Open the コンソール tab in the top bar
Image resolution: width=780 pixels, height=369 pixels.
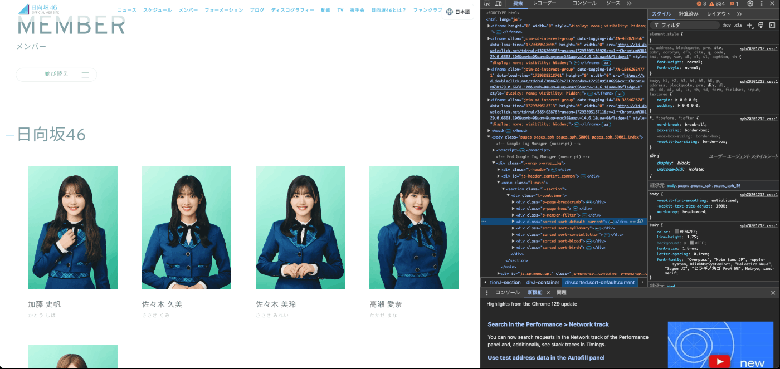585,3
